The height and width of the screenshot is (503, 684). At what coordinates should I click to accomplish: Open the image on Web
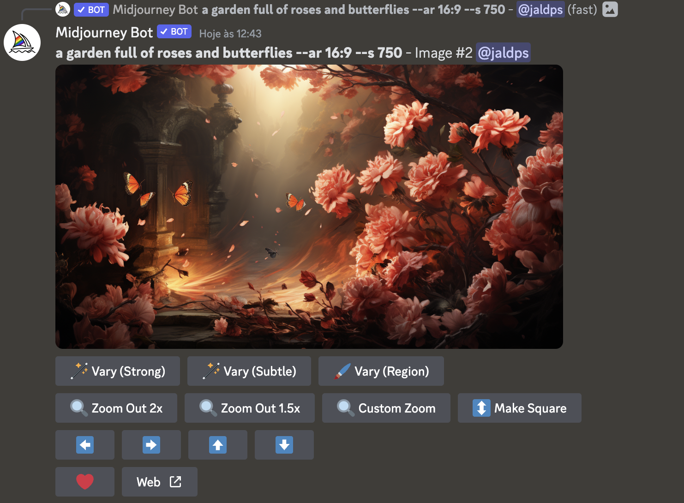[x=160, y=482]
